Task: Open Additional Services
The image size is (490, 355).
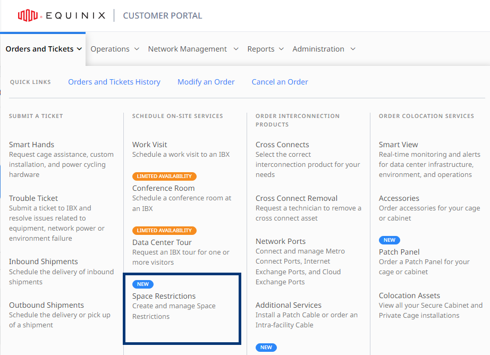Action: click(289, 305)
